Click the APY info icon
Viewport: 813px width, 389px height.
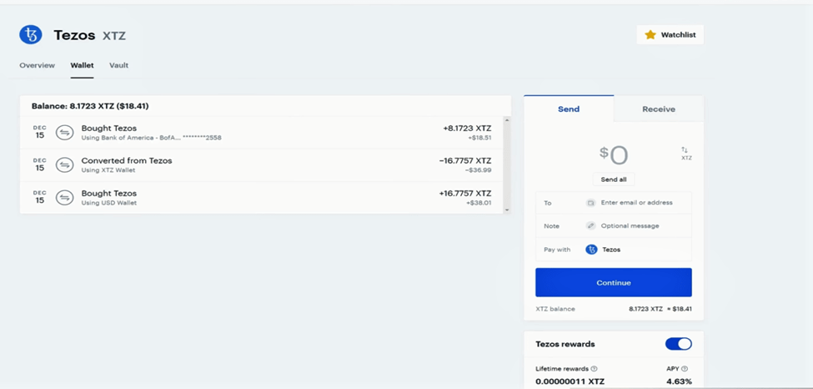click(685, 369)
